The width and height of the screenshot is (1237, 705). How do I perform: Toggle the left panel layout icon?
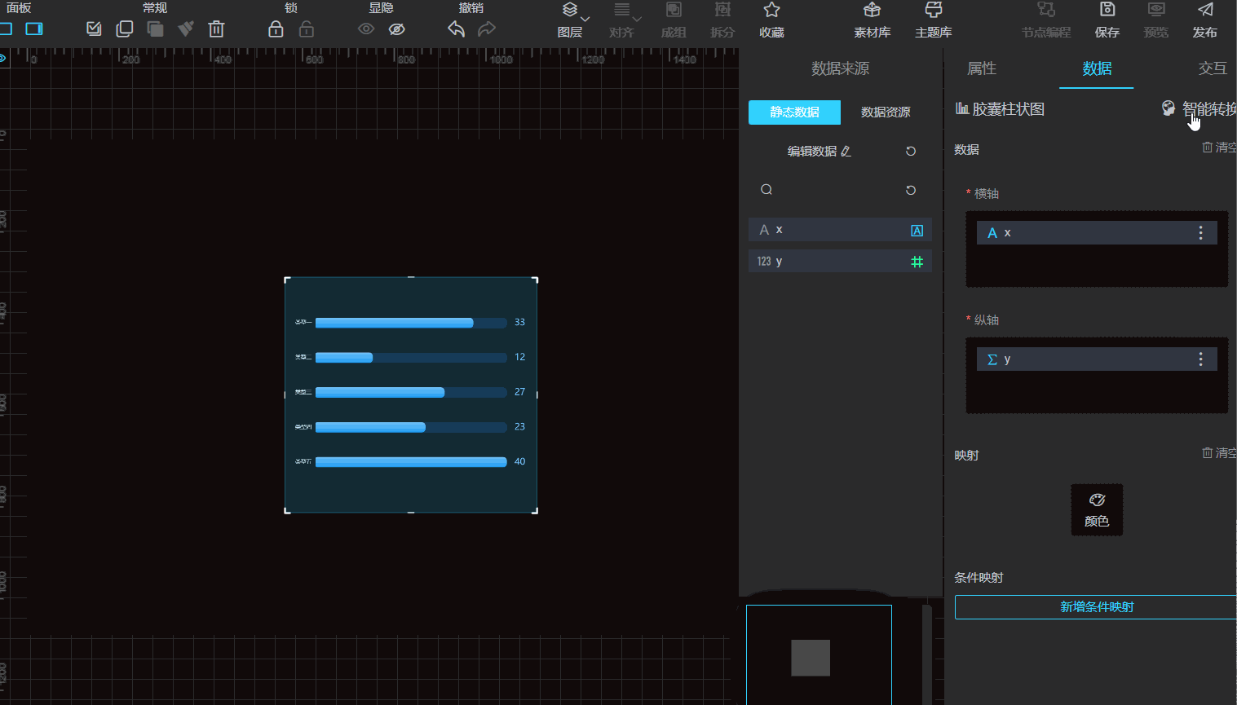tap(5, 29)
